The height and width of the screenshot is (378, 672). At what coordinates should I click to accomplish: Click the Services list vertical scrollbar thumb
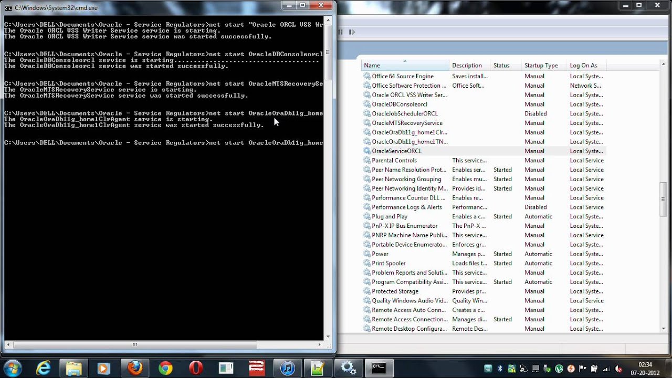[664, 199]
